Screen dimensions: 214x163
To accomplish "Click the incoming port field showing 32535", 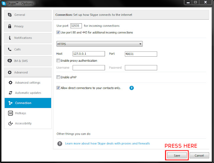I will 76,26.
